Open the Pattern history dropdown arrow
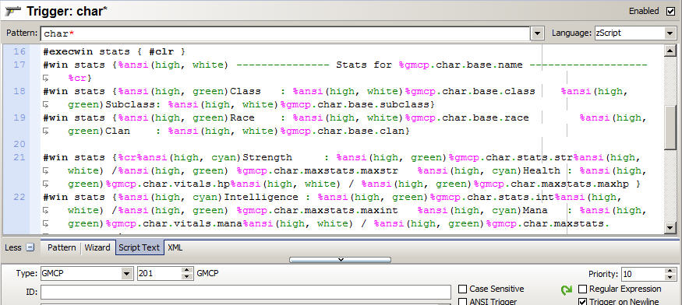Image resolution: width=682 pixels, height=305 pixels. click(x=538, y=33)
